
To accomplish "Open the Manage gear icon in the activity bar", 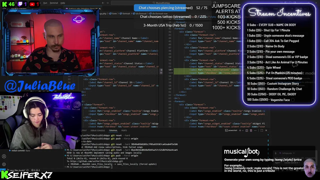I will (x=4, y=164).
